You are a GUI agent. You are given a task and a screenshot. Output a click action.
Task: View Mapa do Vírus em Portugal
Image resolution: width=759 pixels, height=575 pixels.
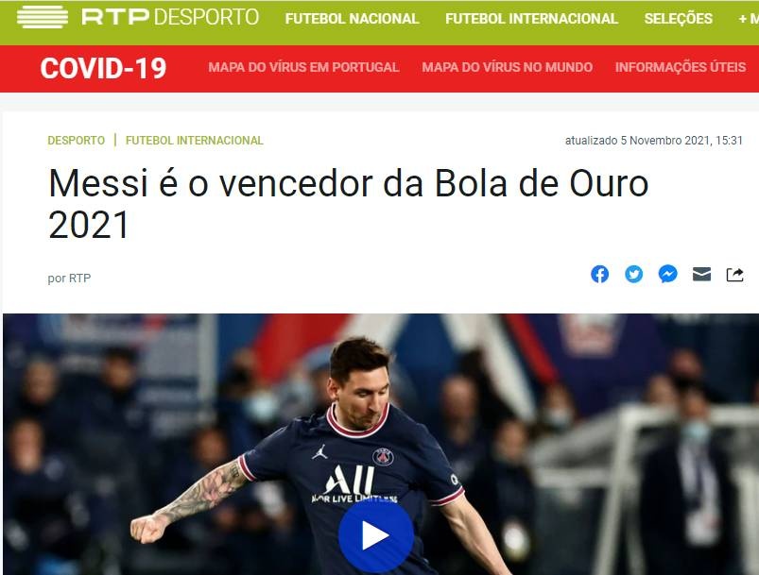[x=303, y=67]
